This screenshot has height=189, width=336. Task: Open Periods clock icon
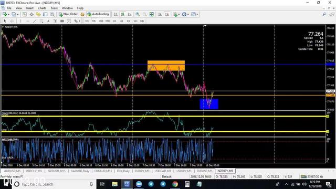click(x=184, y=14)
